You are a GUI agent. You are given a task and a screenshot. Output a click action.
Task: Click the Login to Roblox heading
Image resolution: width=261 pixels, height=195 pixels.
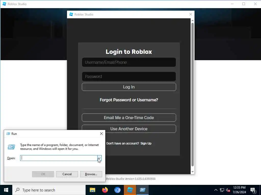coord(129,52)
